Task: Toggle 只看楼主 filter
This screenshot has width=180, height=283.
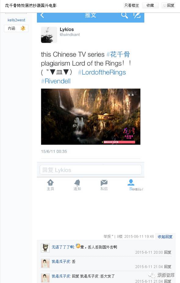Action: 132,6
